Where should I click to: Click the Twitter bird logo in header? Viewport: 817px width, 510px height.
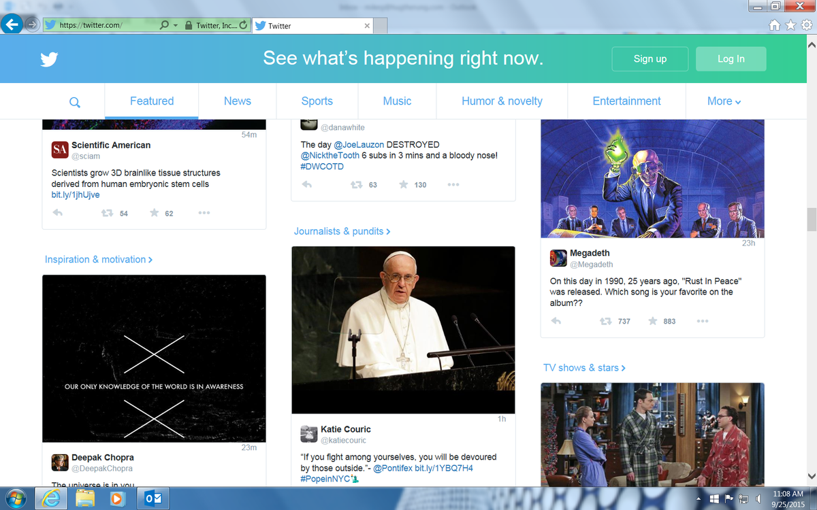point(49,60)
